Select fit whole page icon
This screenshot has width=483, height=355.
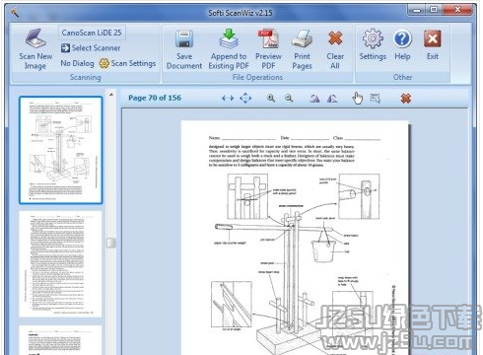click(245, 98)
